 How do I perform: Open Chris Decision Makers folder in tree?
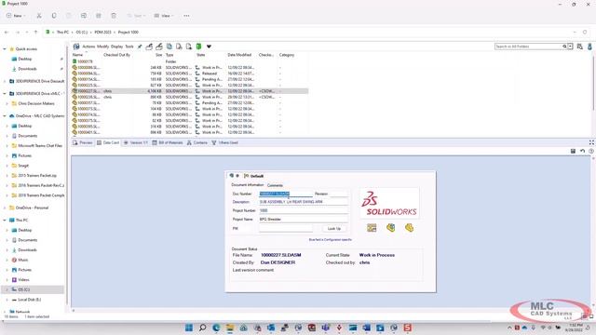[34, 103]
